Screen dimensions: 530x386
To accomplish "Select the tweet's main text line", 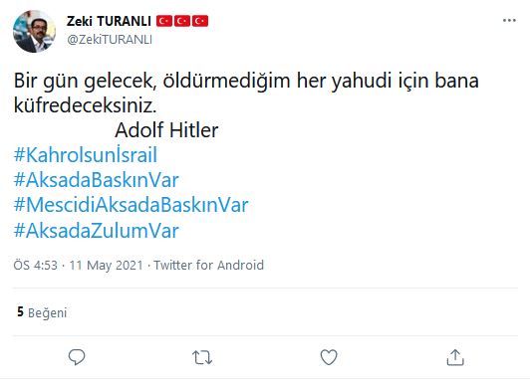I will point(246,94).
